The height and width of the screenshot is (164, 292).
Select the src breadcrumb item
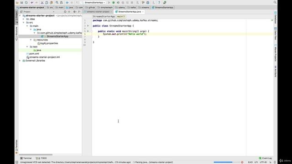pyautogui.click(x=50, y=7)
